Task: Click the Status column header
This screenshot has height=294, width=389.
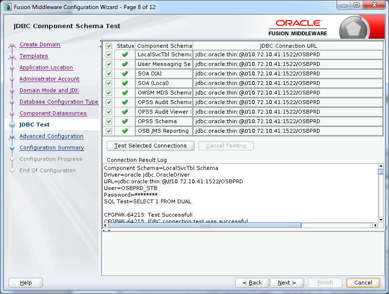Action: [x=125, y=46]
